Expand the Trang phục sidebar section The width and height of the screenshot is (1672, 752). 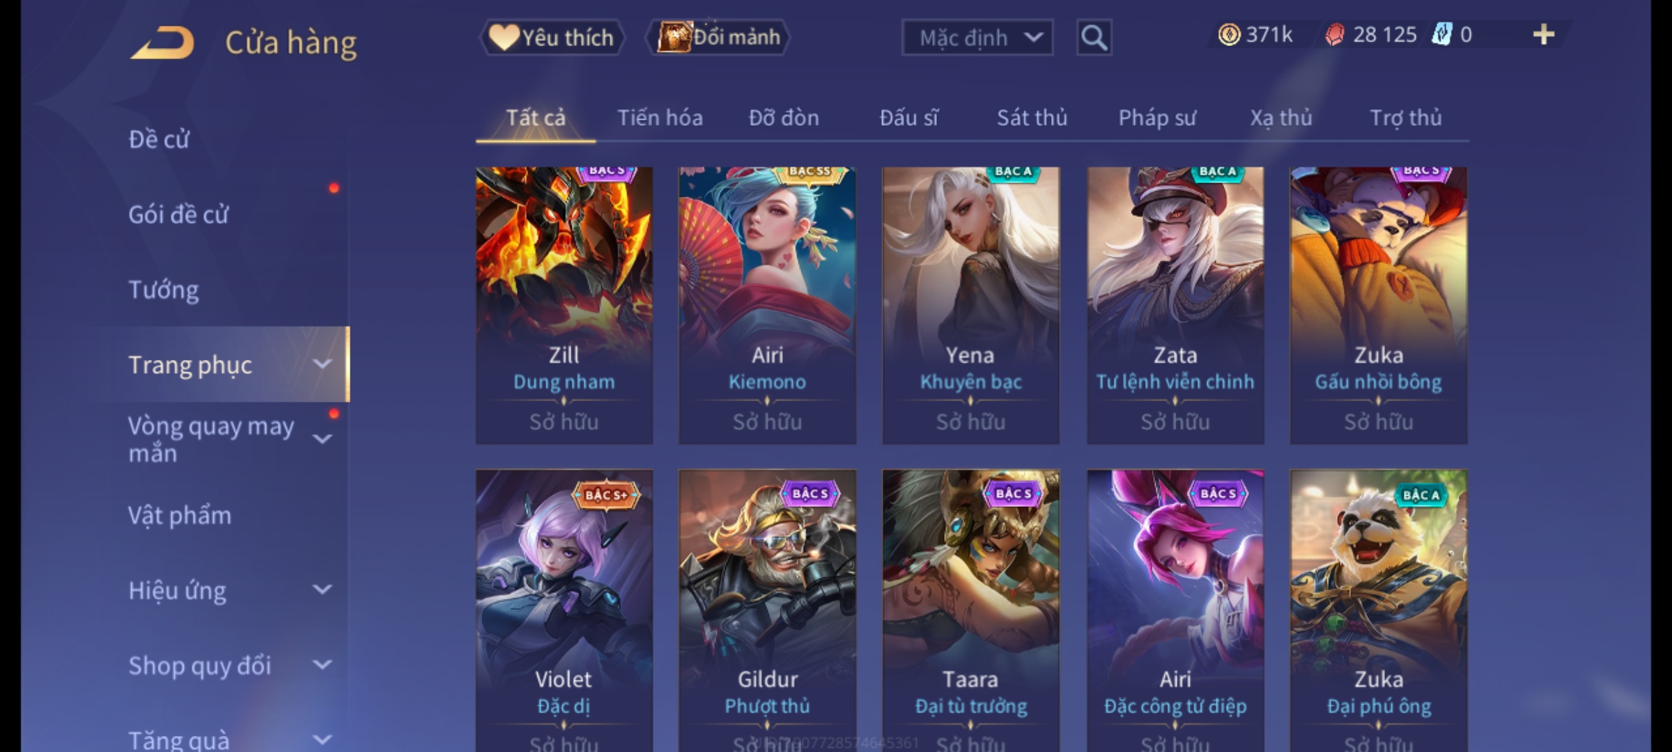coord(322,364)
